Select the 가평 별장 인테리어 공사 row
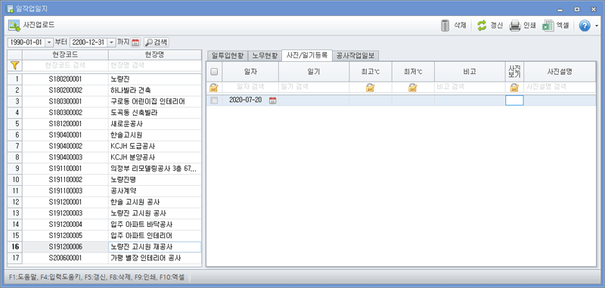Screen dimensions: 605x288 104,258
